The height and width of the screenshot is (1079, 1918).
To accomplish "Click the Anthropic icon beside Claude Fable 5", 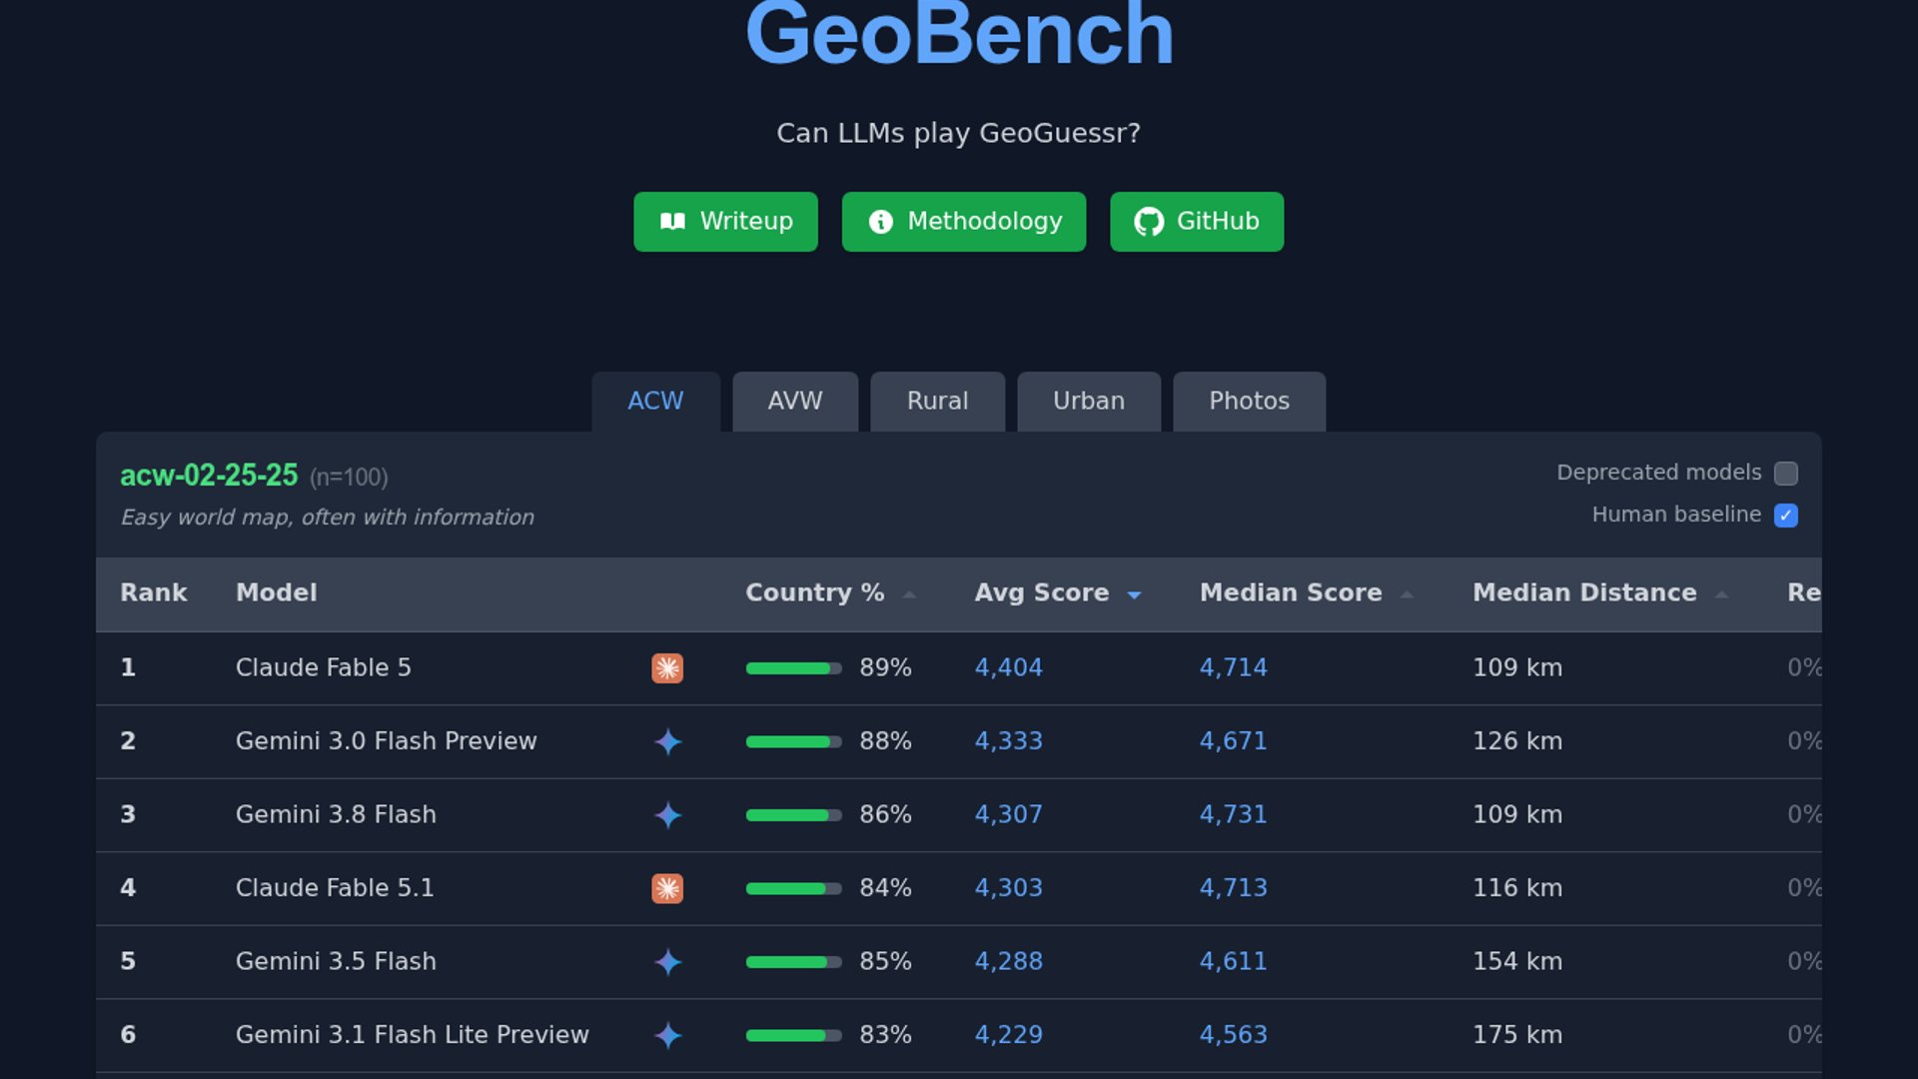I will (667, 668).
